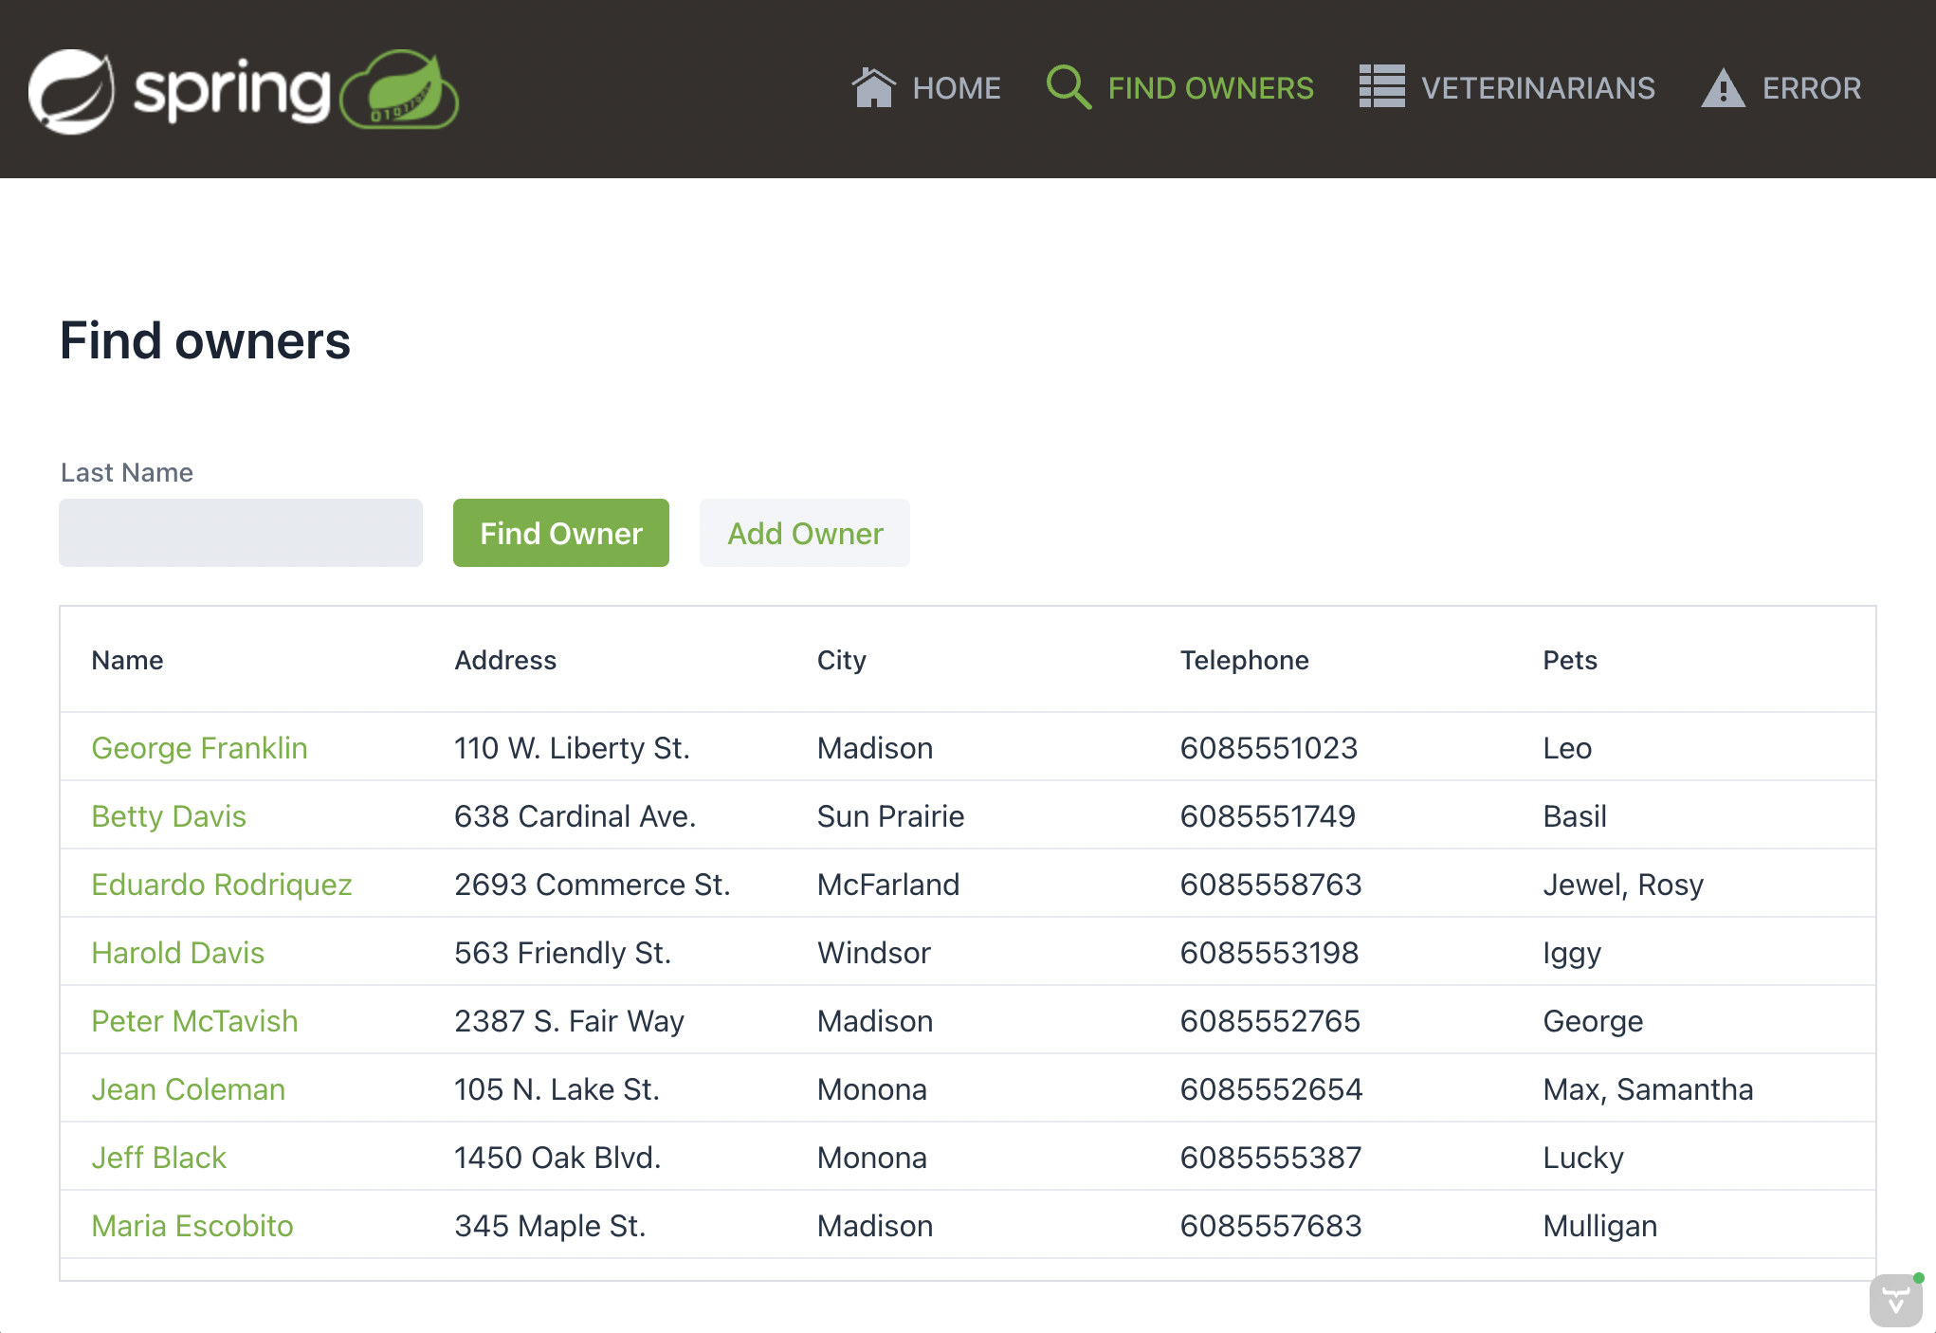
Task: Open the HOME nav item
Action: (x=956, y=88)
